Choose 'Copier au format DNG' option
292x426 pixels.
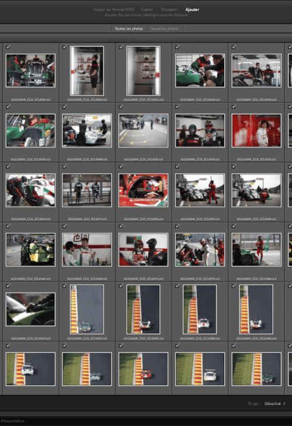point(114,9)
